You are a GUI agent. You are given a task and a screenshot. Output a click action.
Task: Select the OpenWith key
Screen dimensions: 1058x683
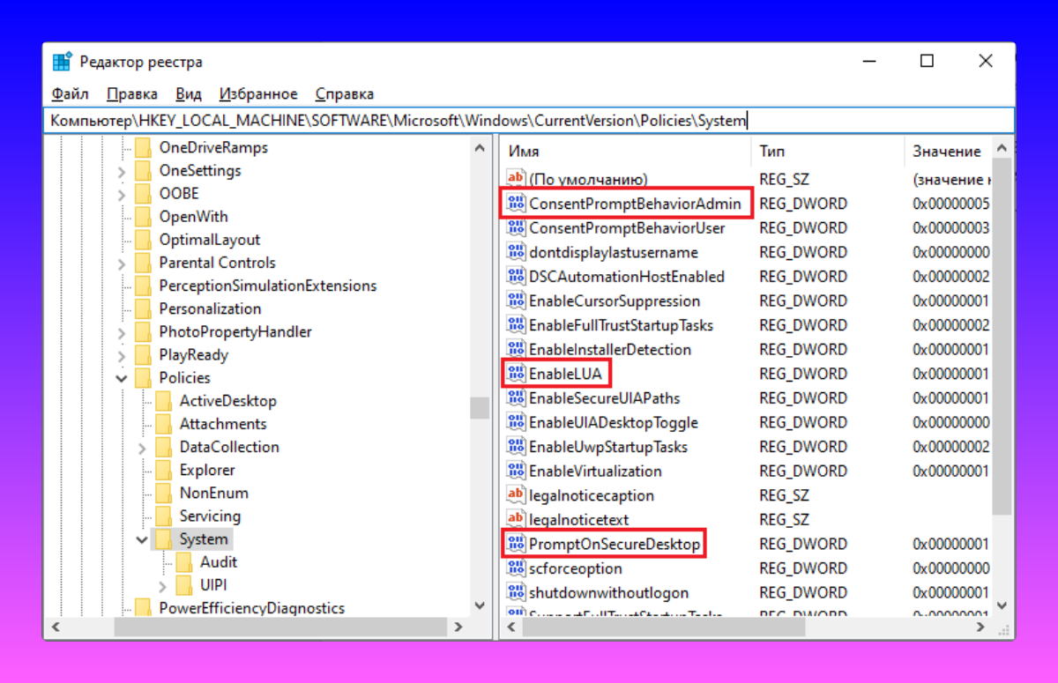[x=193, y=216]
